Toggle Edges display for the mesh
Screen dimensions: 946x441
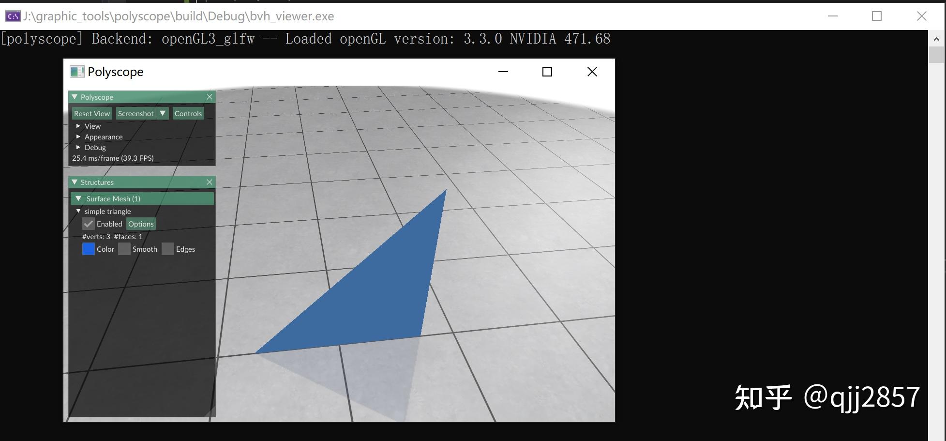pos(167,248)
